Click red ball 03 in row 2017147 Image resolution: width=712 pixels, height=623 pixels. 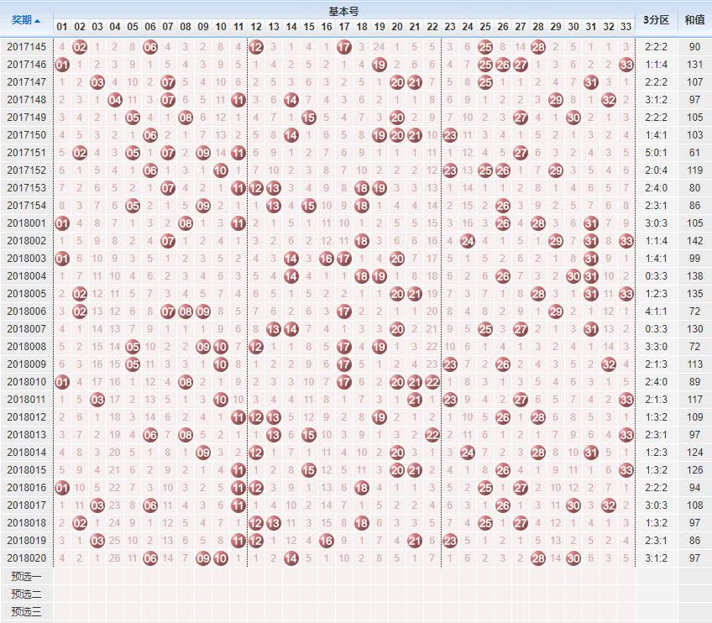(x=97, y=82)
